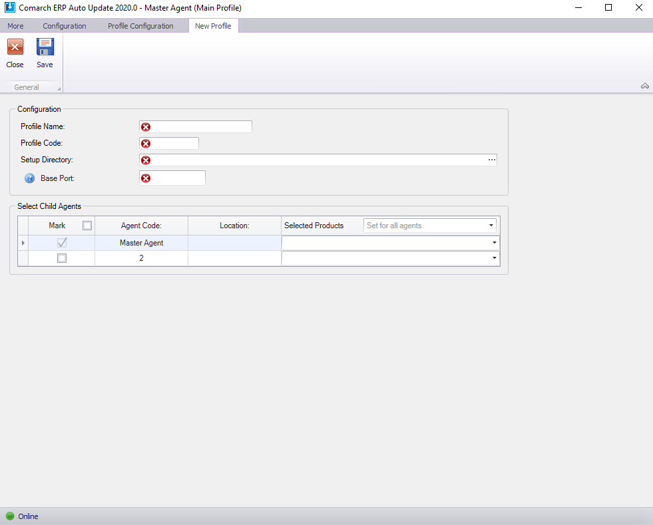Image resolution: width=653 pixels, height=525 pixels.
Task: Open the More tab
Action: (15, 26)
